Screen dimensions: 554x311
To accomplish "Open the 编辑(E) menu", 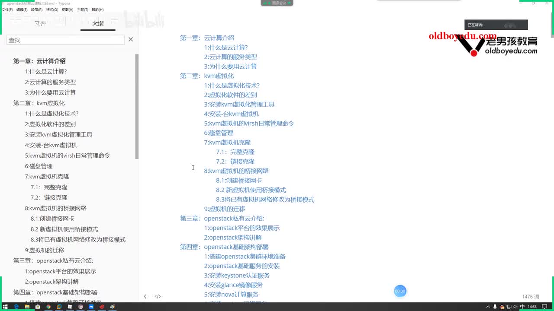I will point(22,10).
